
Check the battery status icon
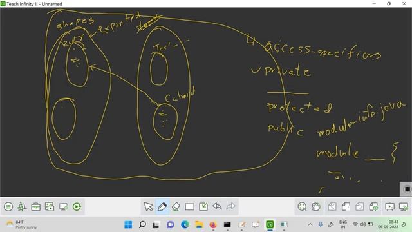point(371,224)
